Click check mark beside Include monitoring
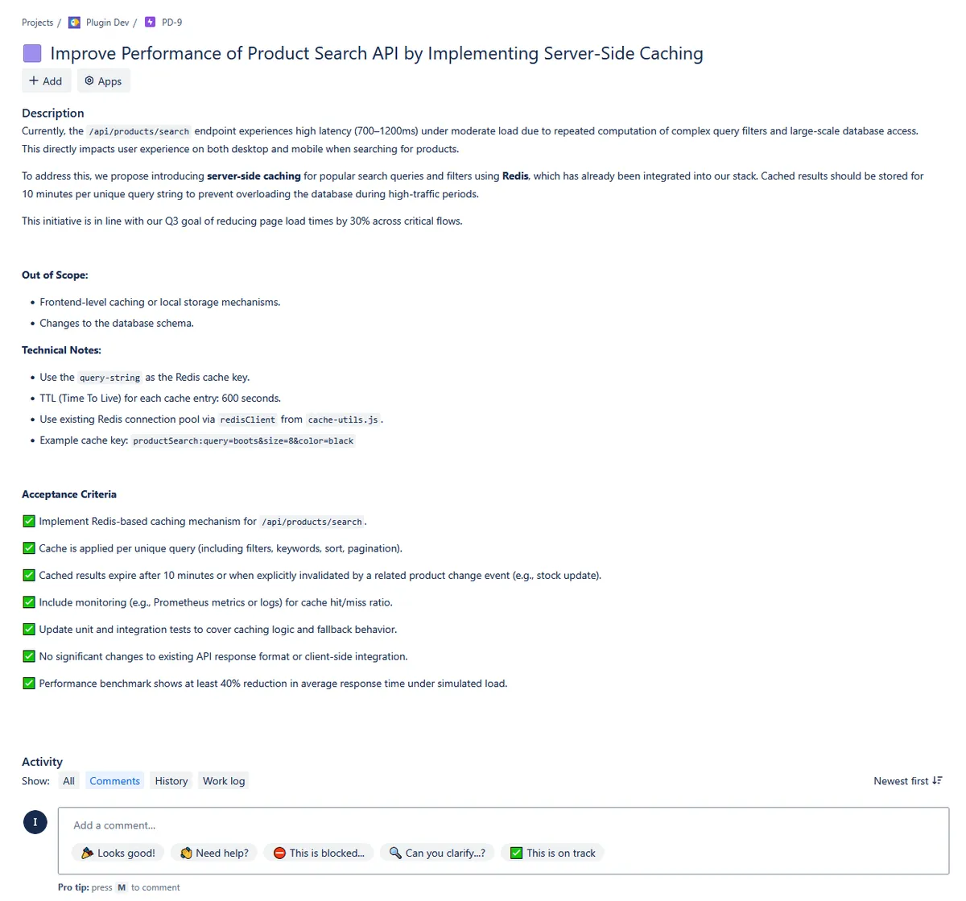Screen dimensions: 966x901 (x=29, y=602)
